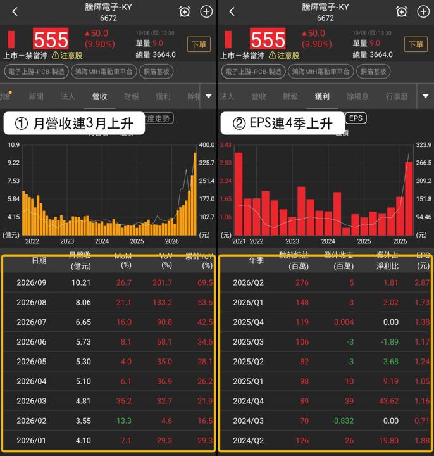This screenshot has width=434, height=456.
Task: Open 鴻海MIH電動車平台 tag in left panel
Action: (104, 72)
